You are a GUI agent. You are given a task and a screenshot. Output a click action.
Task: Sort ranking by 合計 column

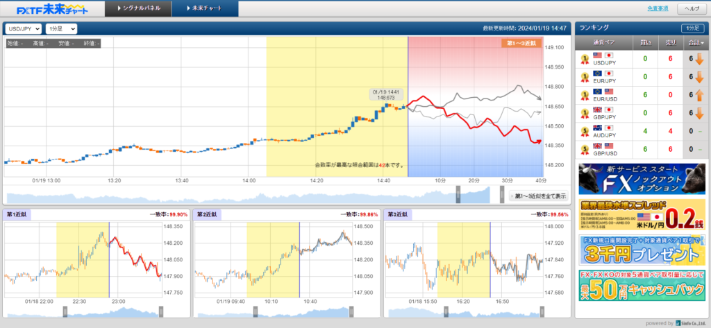(694, 43)
